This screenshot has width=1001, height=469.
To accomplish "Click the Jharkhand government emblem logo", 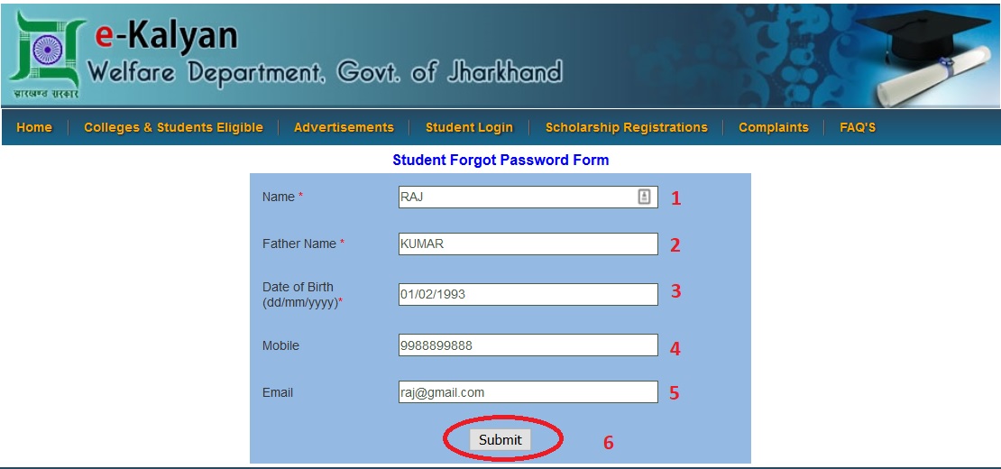I will coord(46,56).
